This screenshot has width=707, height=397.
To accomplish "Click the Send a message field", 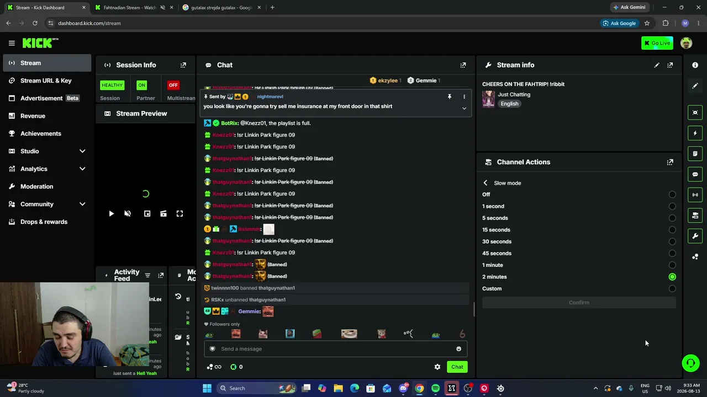I will pos(335,349).
